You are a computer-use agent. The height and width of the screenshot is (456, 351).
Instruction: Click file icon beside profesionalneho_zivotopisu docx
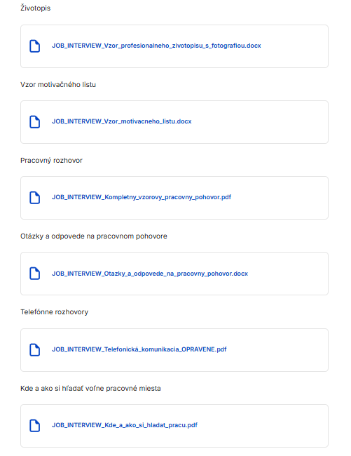coord(35,46)
